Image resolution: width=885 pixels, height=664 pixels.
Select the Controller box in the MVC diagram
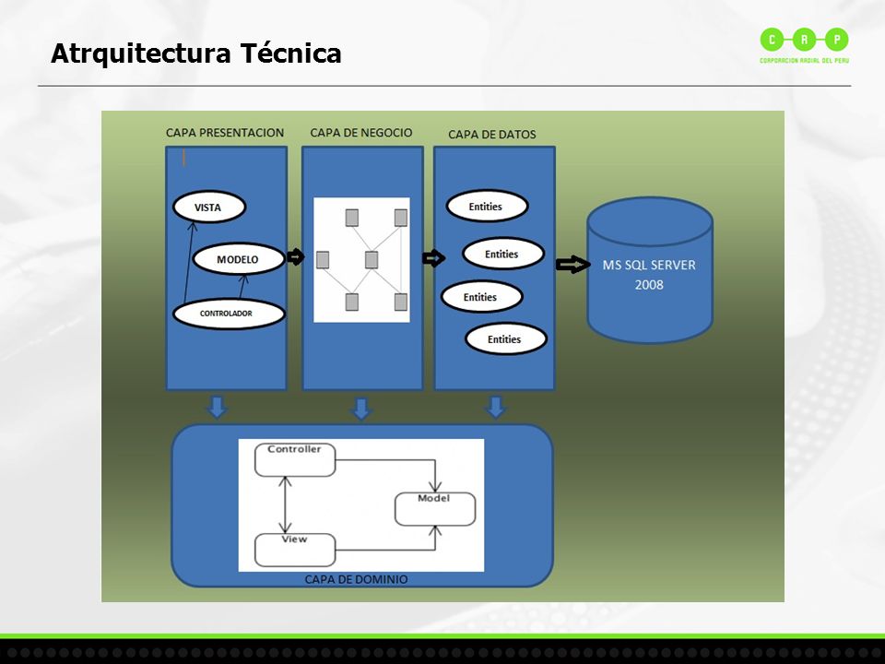coord(295,459)
